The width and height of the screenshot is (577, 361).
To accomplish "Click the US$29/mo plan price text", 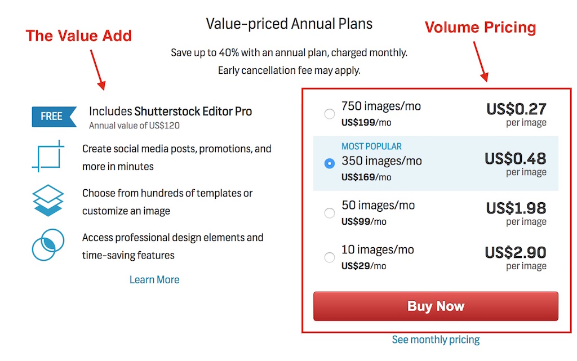I will point(363,266).
